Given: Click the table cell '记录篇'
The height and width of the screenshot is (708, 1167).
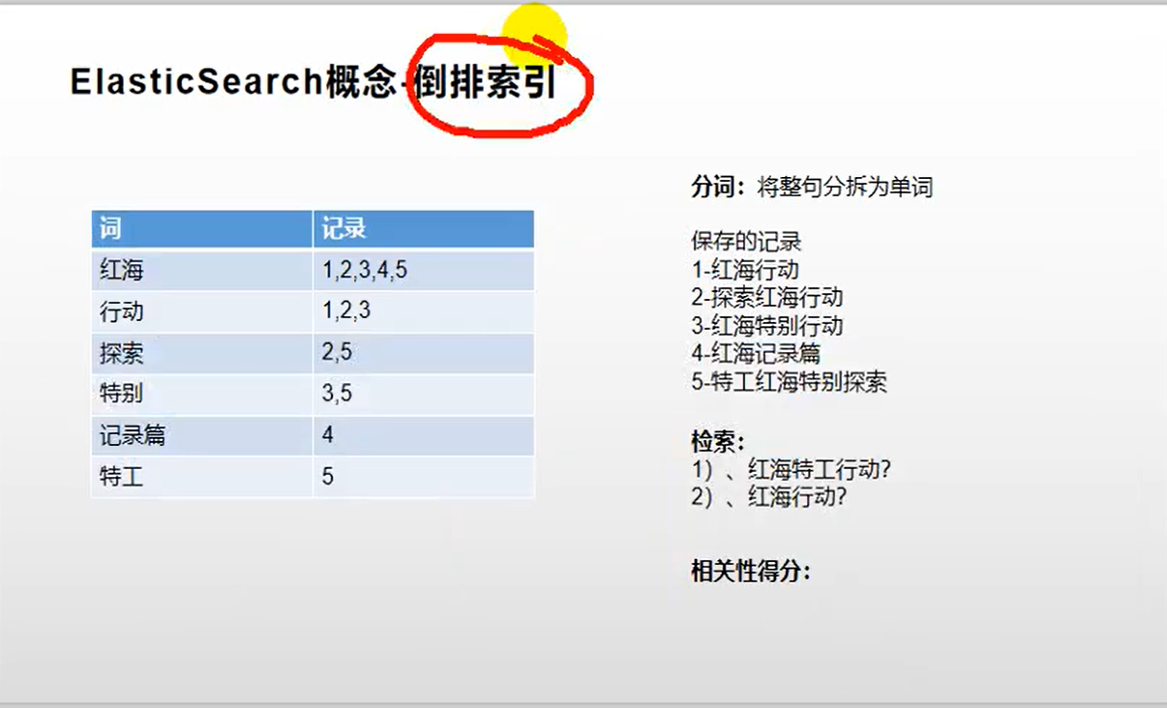Looking at the screenshot, I should coord(202,436).
